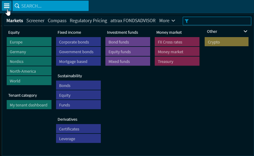
Task: Open the Treasury money market tile
Action: [177, 61]
